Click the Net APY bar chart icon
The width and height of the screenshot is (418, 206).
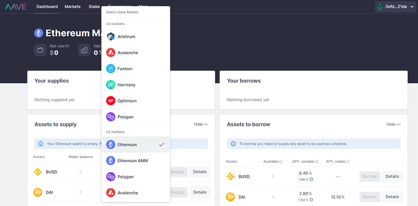[84, 50]
